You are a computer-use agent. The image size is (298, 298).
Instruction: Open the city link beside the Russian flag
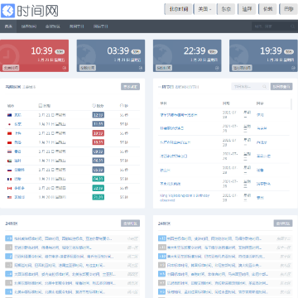19,170
